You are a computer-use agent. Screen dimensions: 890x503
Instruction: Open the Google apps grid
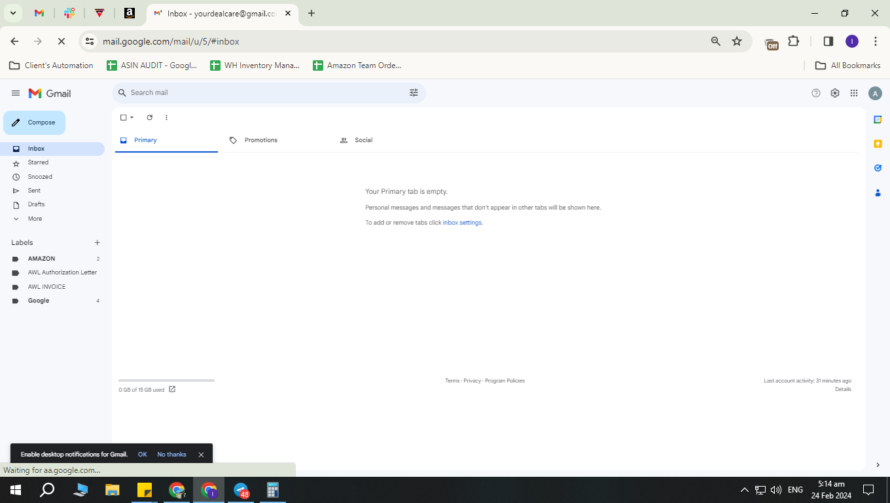[x=854, y=93]
